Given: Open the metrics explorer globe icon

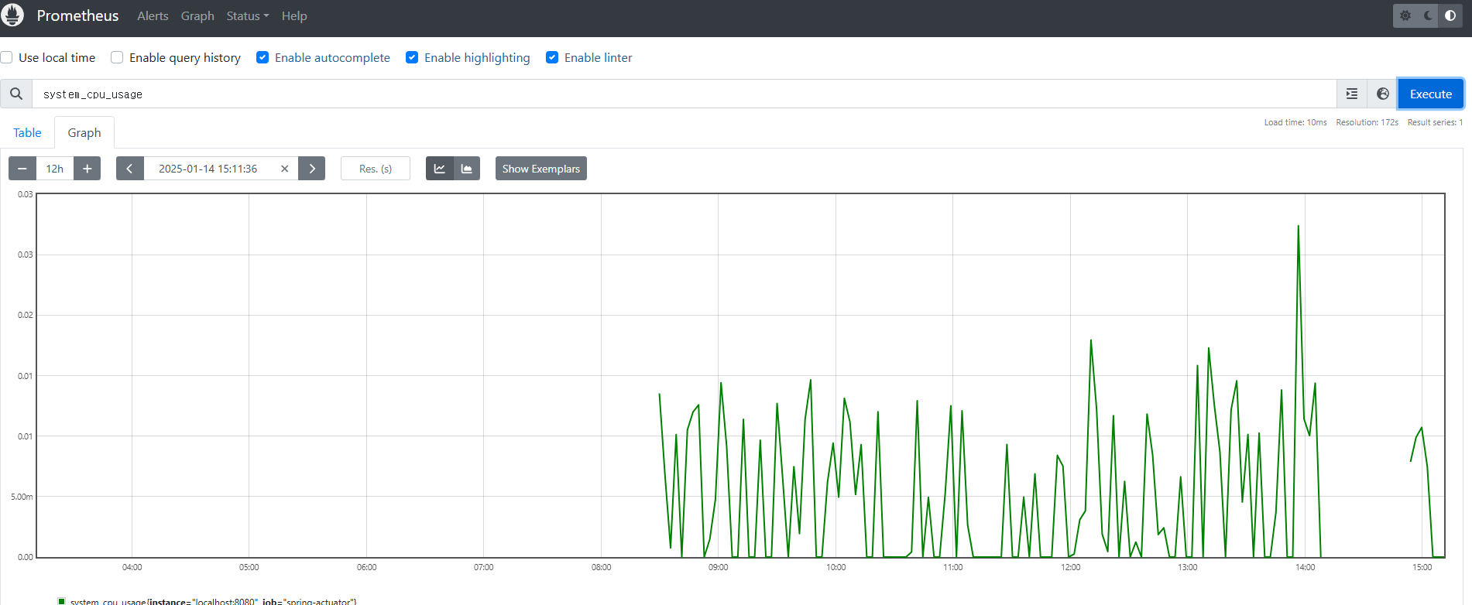Looking at the screenshot, I should point(1383,94).
